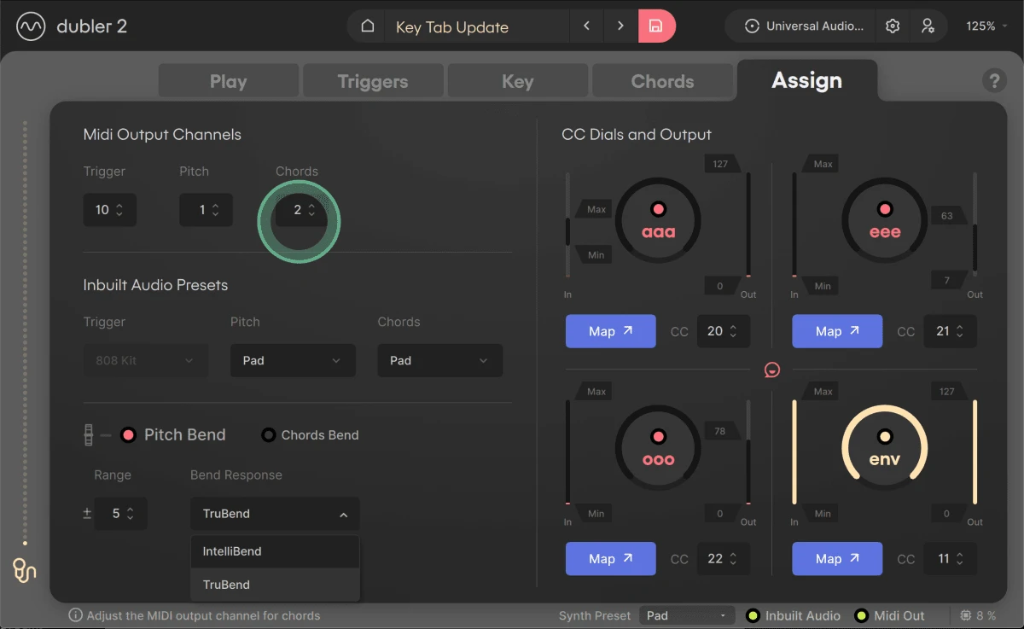The image size is (1024, 629).
Task: Click the Key Tab Update preset name
Action: [x=452, y=26]
